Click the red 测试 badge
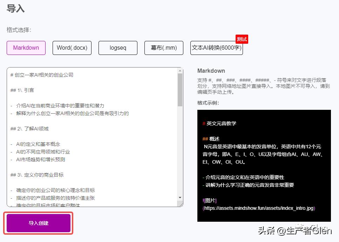 pyautogui.click(x=242, y=39)
